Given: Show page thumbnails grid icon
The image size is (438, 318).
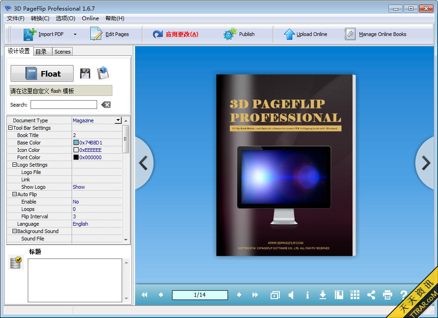Looking at the screenshot, I should 355,294.
